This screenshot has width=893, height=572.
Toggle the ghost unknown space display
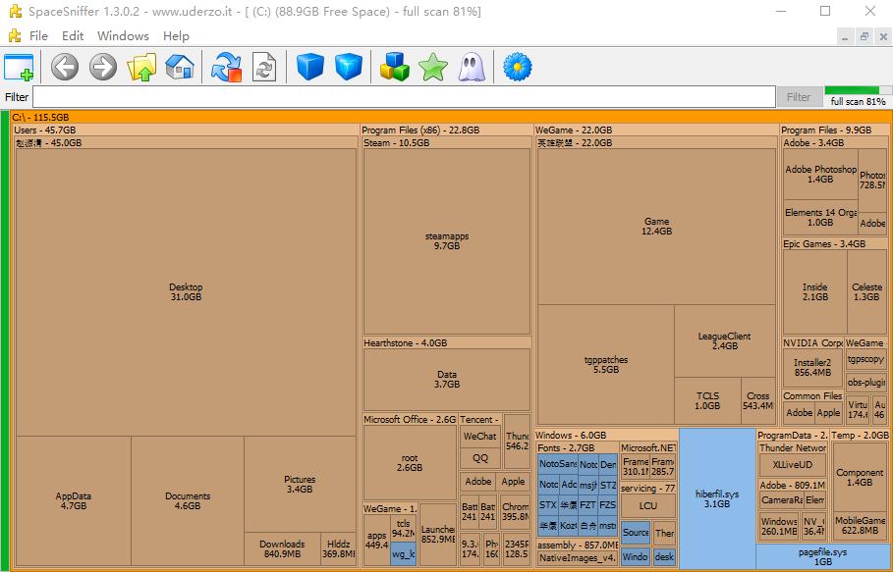[x=471, y=67]
